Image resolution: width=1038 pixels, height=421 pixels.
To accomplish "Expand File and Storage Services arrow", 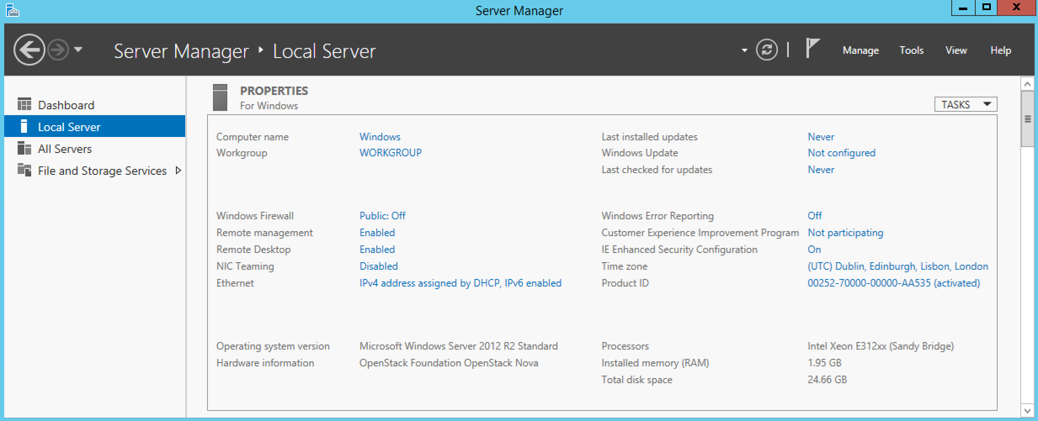I will [178, 170].
